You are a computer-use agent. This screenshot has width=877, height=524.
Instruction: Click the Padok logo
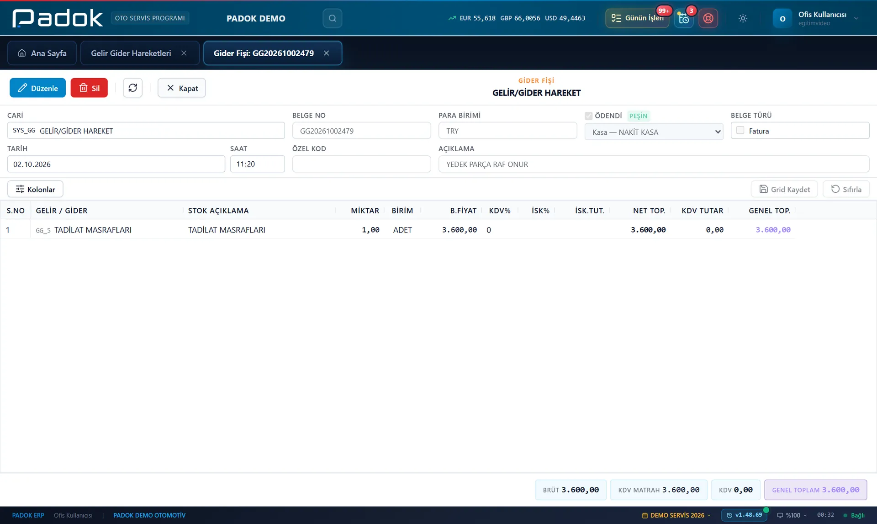58,18
